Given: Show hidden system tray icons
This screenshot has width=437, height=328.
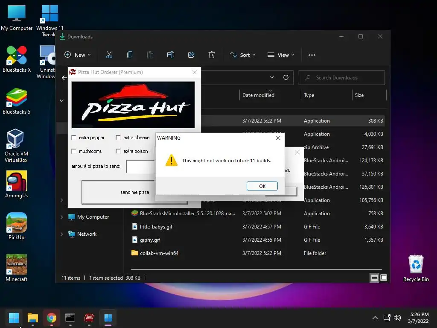Looking at the screenshot, I should coord(375,318).
